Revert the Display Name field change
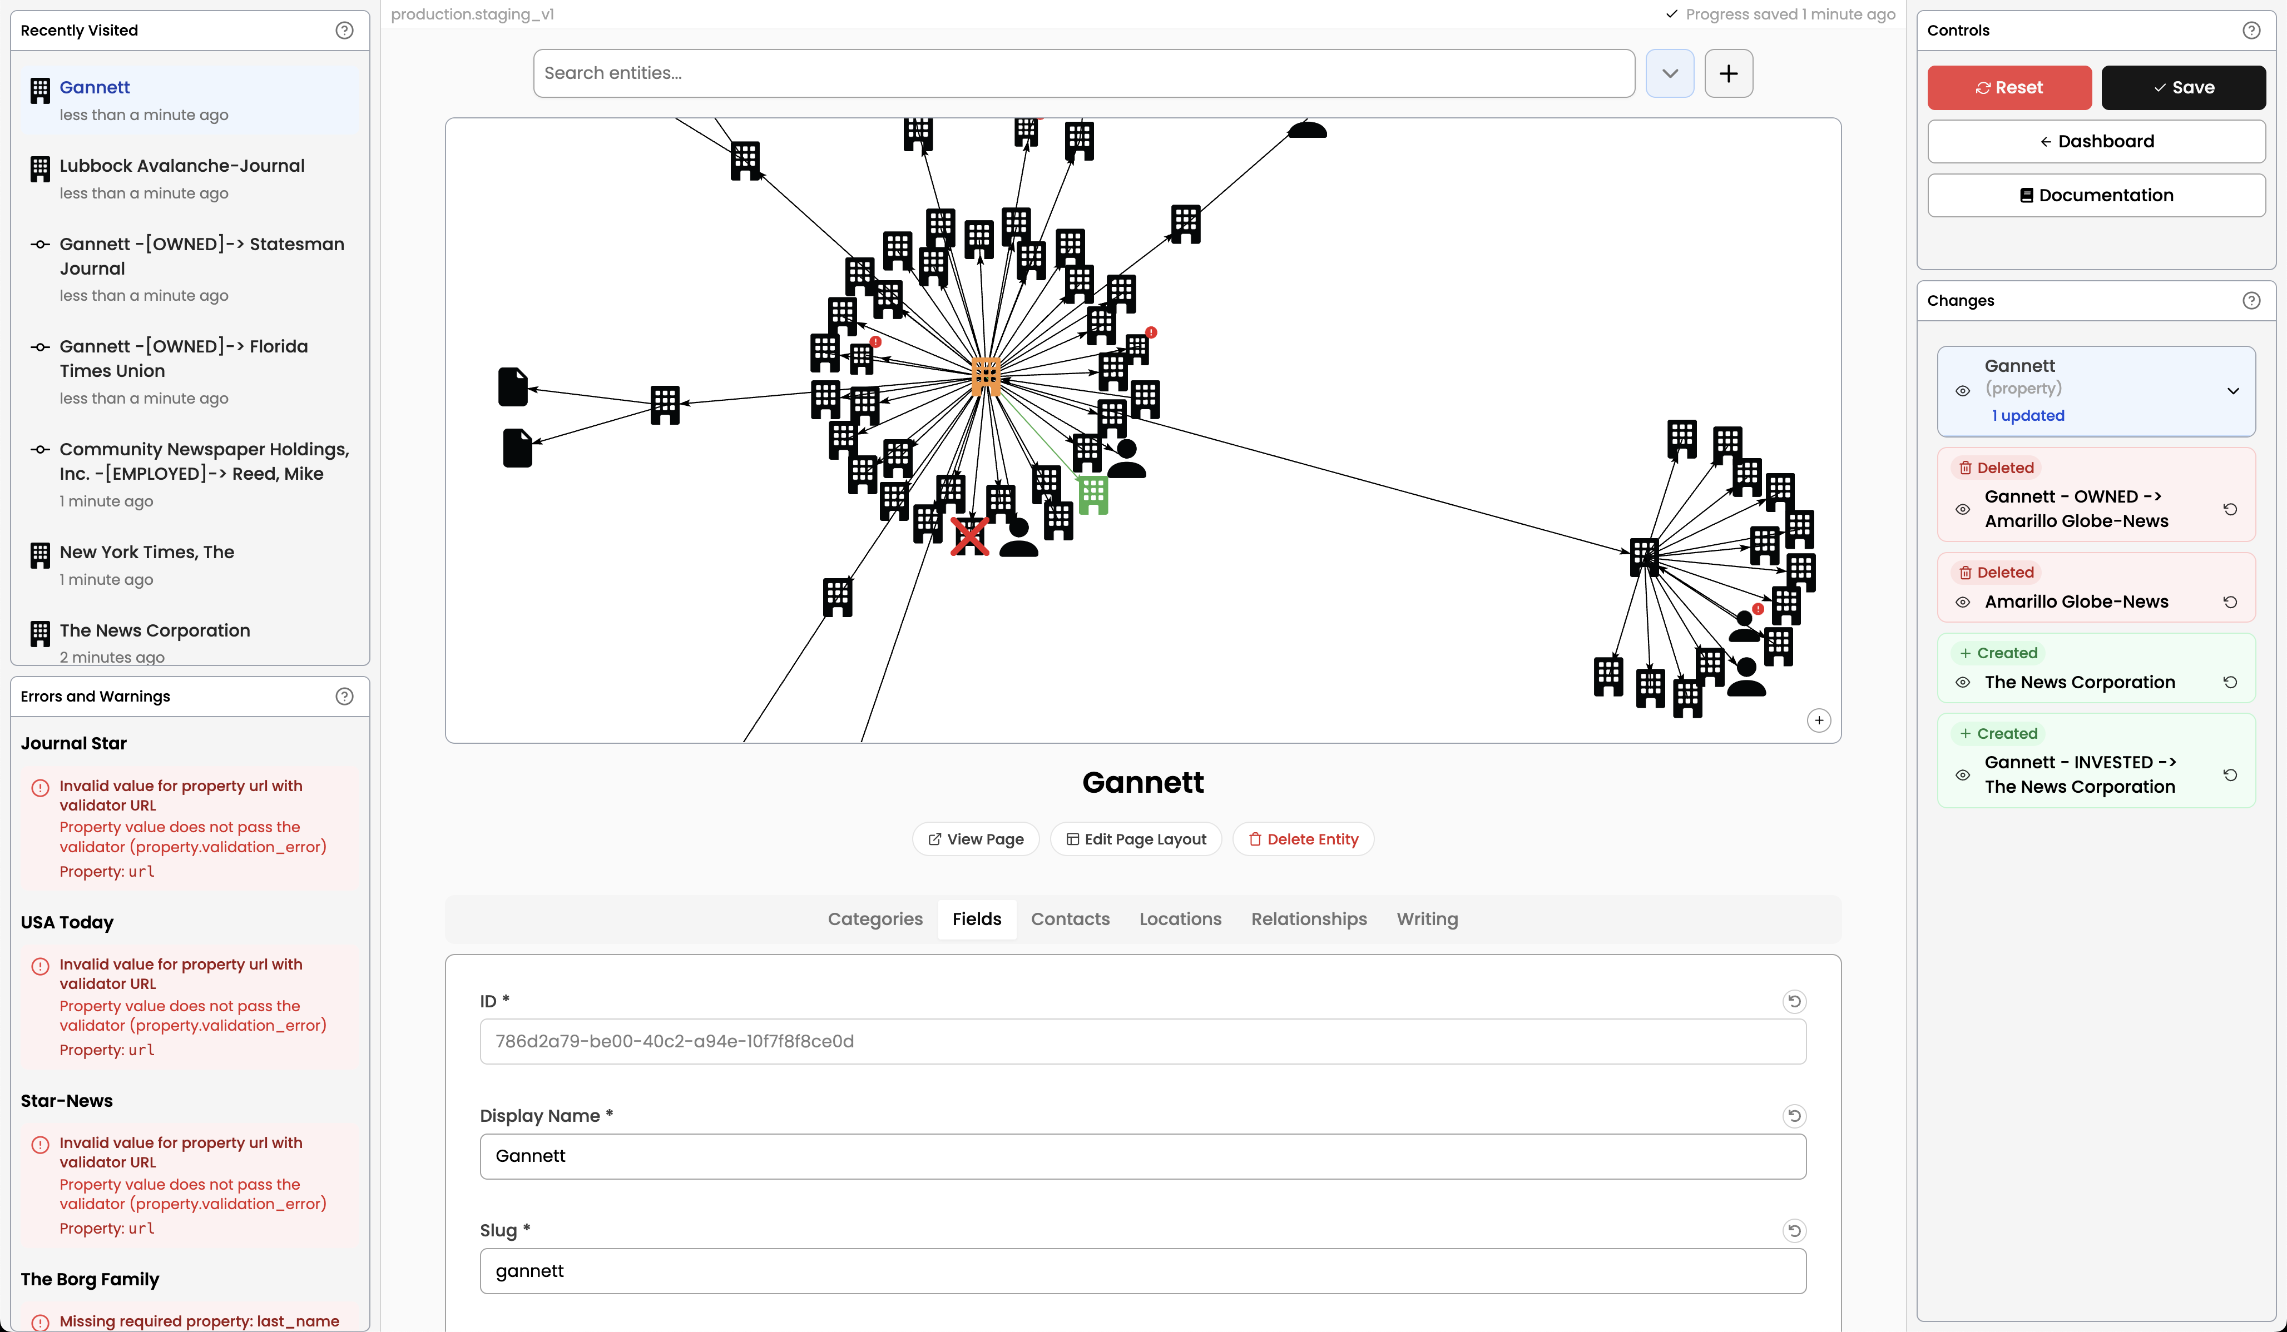 pyautogui.click(x=1793, y=1116)
